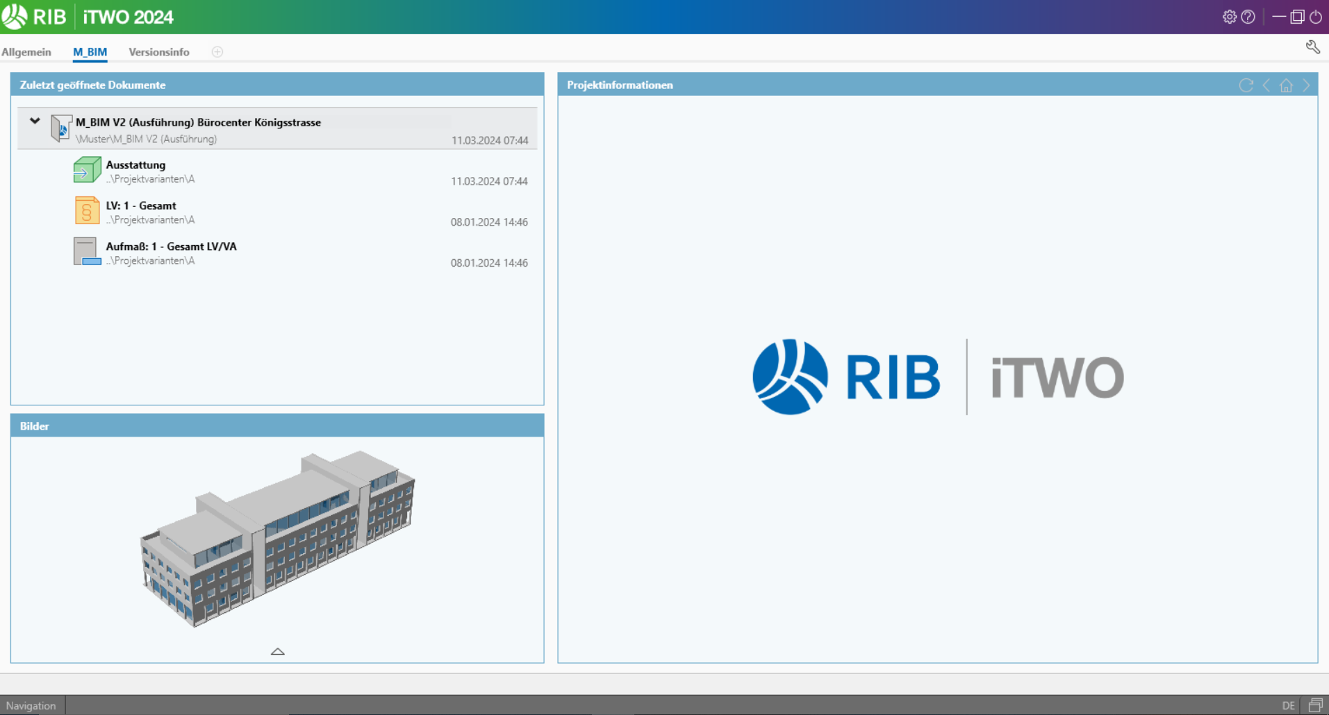The image size is (1329, 715).
Task: Open Aufmaß: 1 - Gesamt LV/VA document
Action: tap(301, 253)
